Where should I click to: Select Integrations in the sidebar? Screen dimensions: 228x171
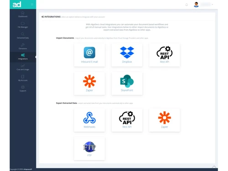pyautogui.click(x=23, y=57)
